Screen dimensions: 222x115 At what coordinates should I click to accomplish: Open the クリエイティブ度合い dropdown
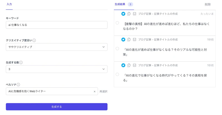point(57,47)
